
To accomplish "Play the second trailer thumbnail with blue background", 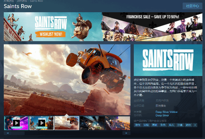I will (x=42, y=123).
